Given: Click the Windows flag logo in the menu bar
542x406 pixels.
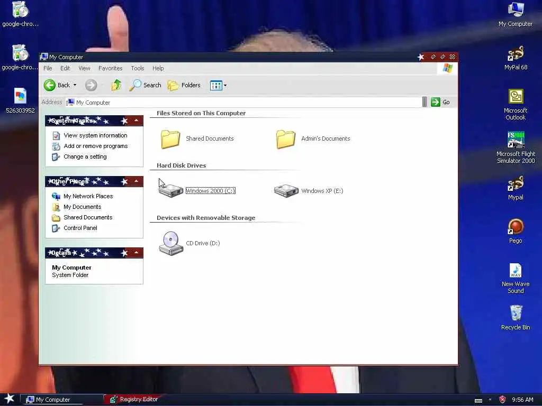Looking at the screenshot, I should click(448, 68).
